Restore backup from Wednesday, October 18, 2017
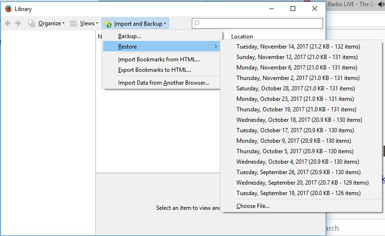 coord(301,120)
